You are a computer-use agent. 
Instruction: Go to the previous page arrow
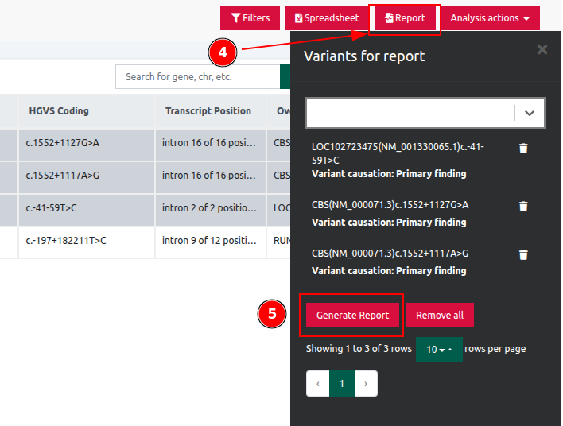click(318, 383)
